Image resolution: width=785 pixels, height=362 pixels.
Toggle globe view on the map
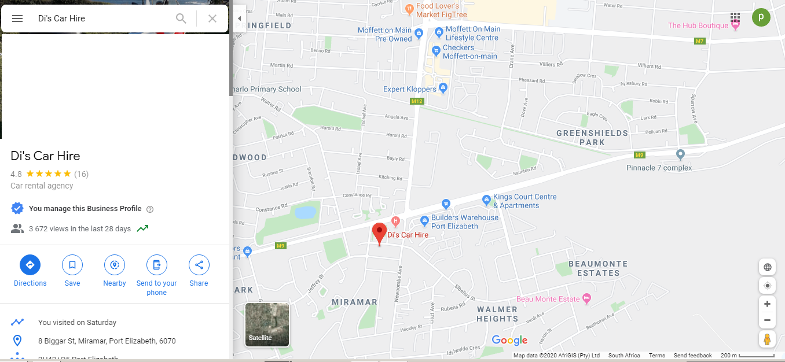click(x=768, y=267)
